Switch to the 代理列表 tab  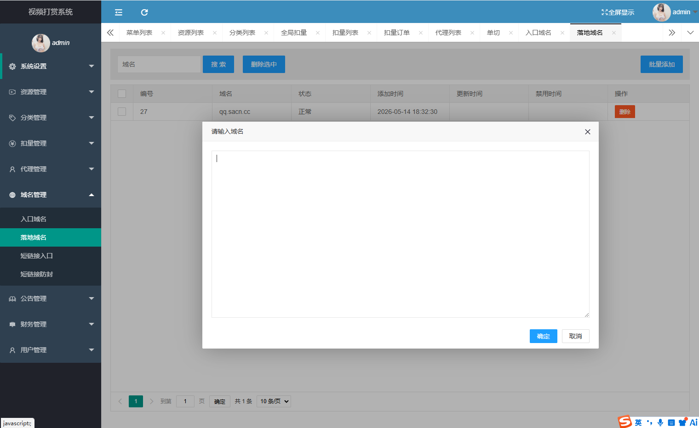tap(448, 33)
